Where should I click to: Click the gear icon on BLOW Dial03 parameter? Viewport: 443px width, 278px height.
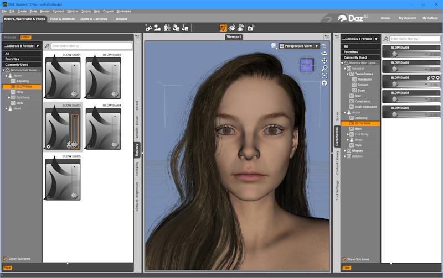437,78
